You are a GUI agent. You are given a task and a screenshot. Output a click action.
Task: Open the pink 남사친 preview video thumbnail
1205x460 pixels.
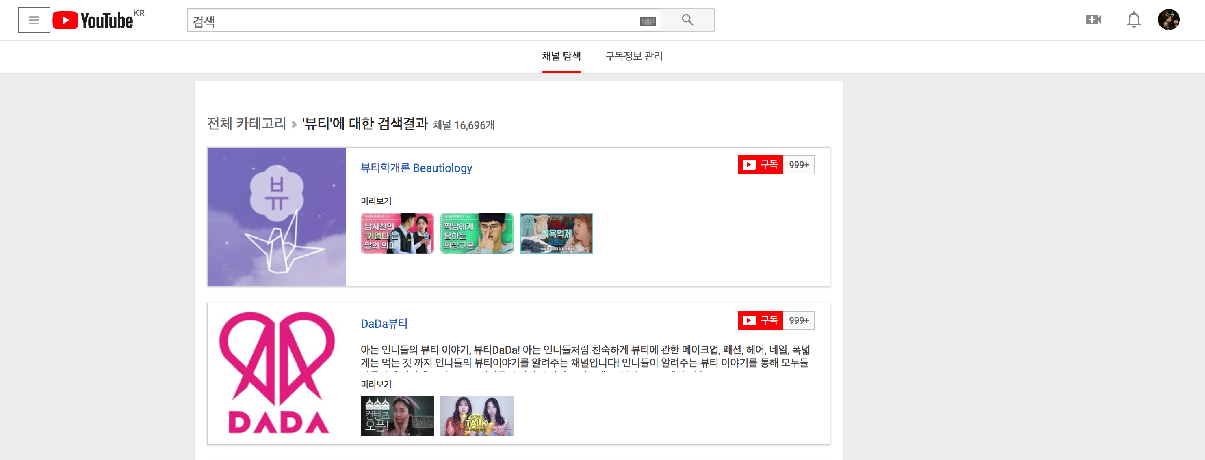click(x=397, y=233)
